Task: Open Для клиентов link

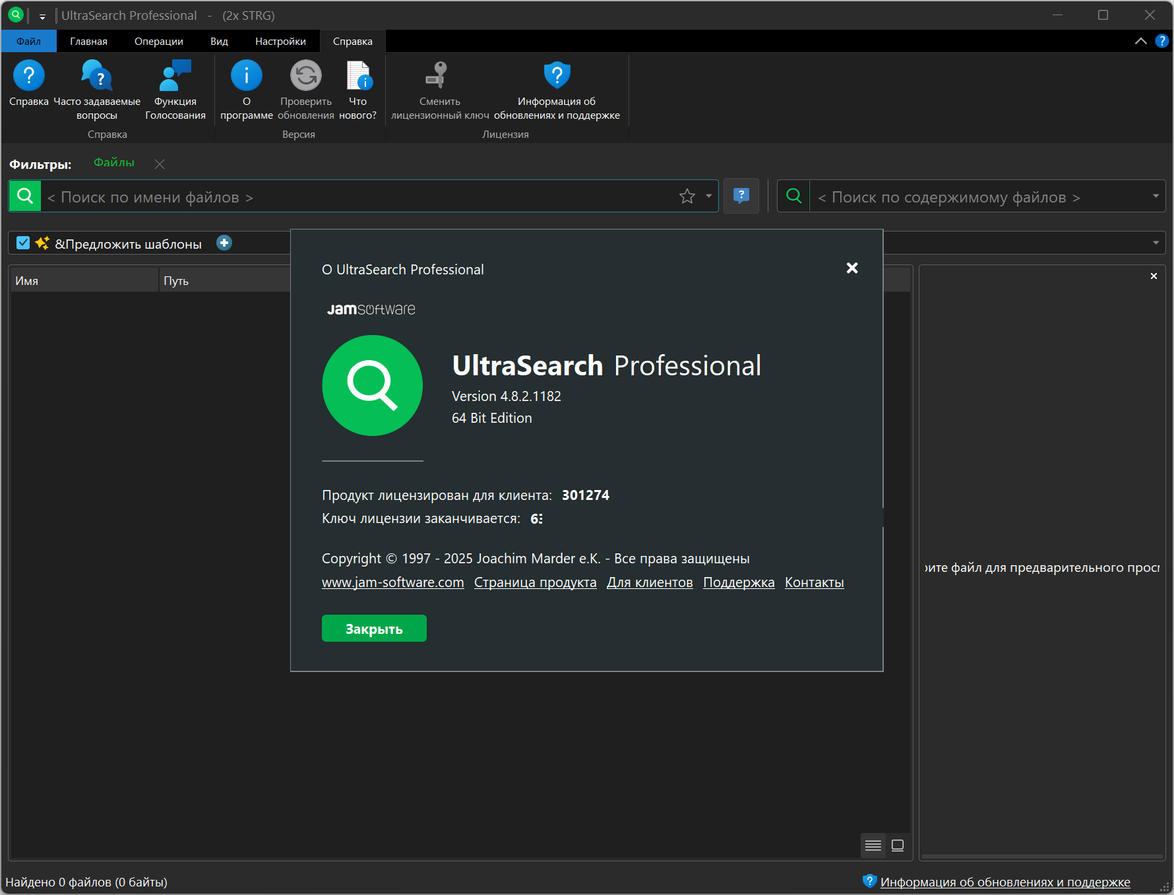Action: tap(650, 582)
